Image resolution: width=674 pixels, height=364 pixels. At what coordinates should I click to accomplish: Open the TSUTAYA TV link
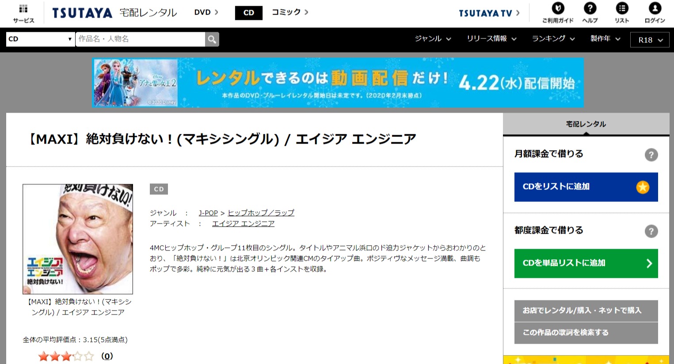(x=489, y=13)
